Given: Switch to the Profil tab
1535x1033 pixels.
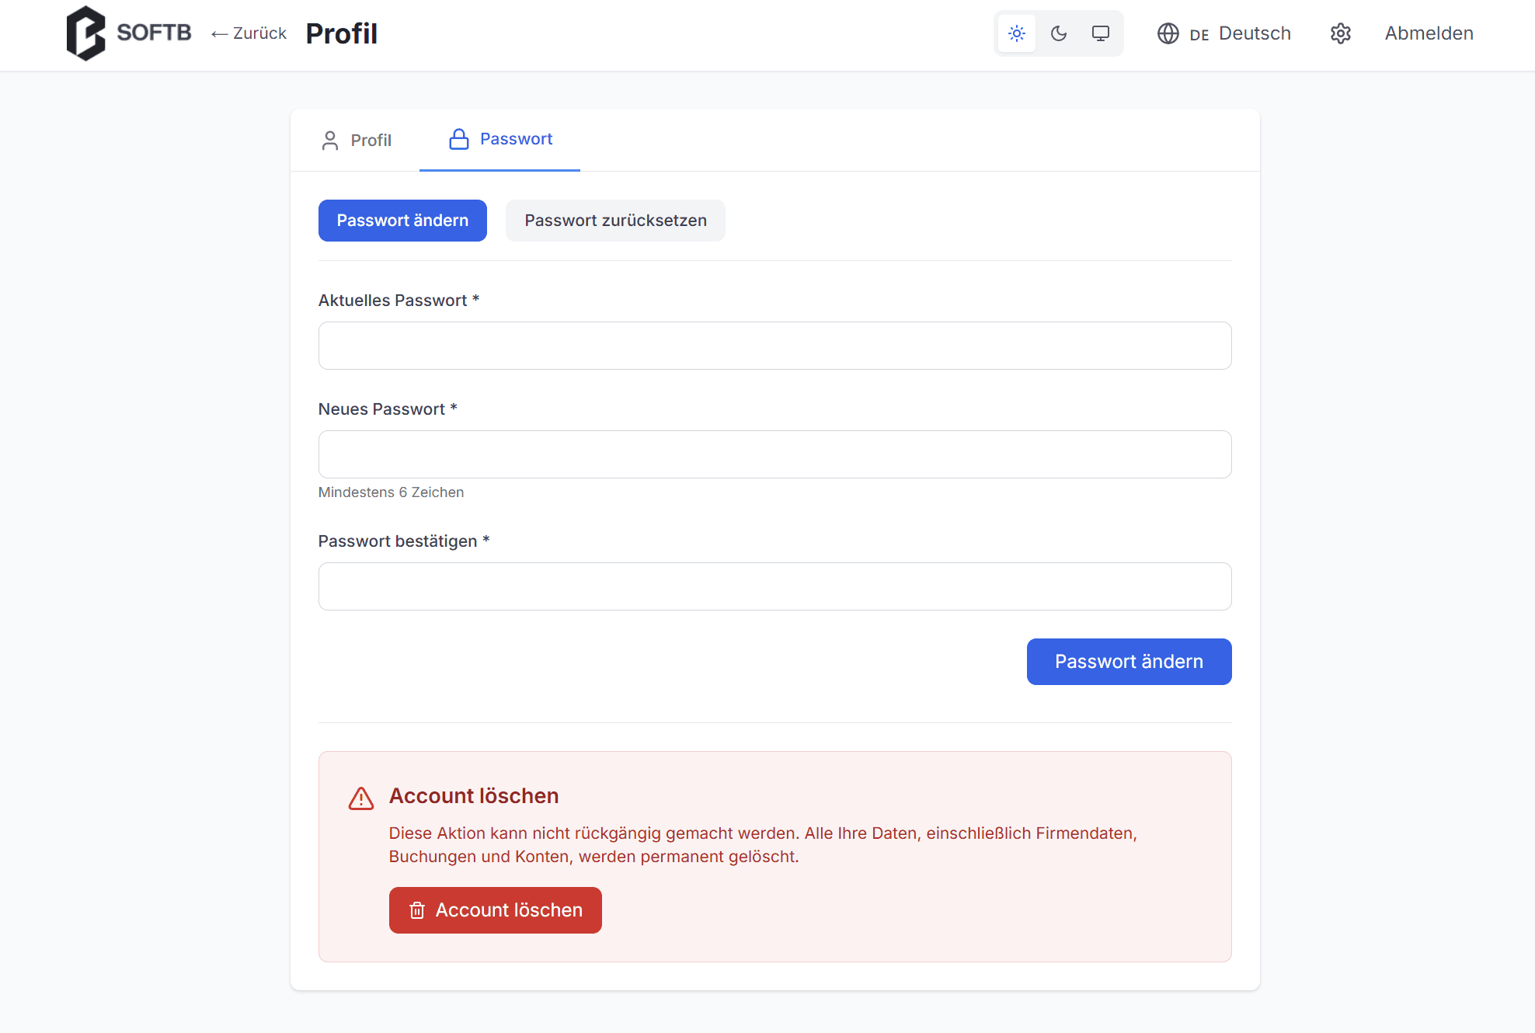Looking at the screenshot, I should coord(357,141).
